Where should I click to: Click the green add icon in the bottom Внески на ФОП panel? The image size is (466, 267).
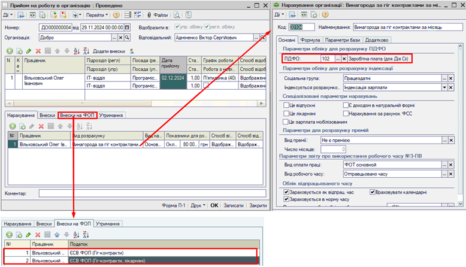pyautogui.click(x=8, y=234)
